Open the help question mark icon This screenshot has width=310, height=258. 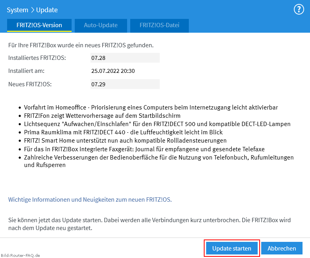tap(299, 9)
